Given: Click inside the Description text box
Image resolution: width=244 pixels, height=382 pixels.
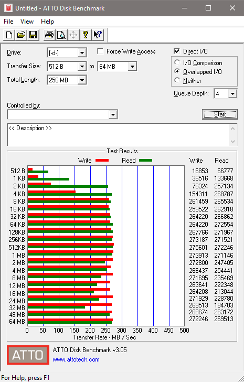Looking at the screenshot, I should click(119, 135).
